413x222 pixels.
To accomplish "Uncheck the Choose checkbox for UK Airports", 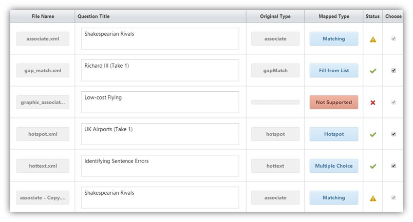I will pos(393,134).
